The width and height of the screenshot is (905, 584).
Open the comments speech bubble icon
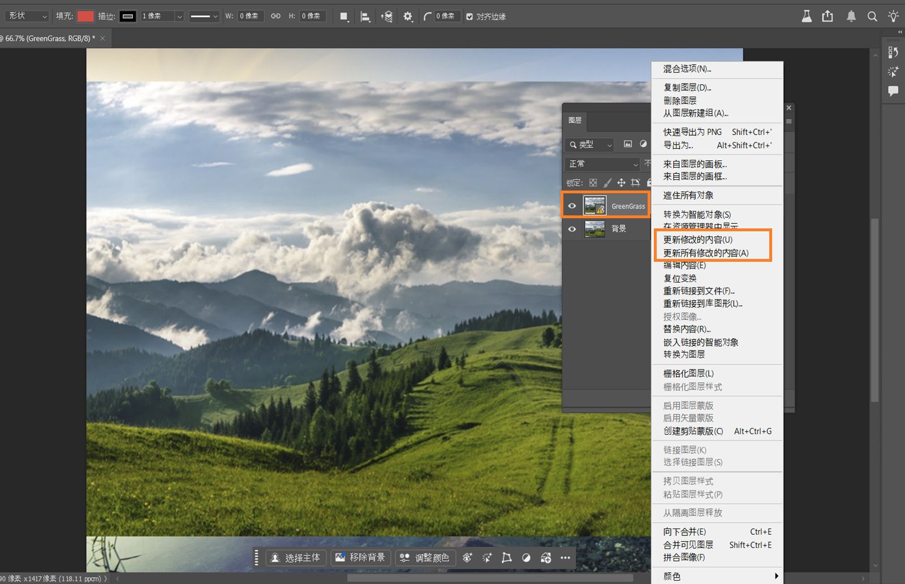[x=893, y=91]
